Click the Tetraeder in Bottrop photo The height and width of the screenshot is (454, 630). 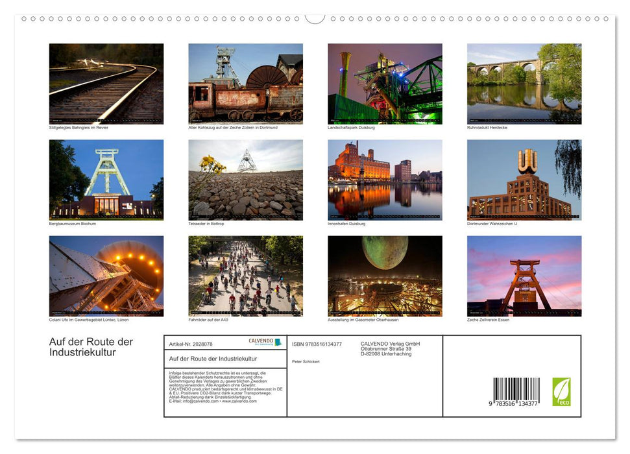pyautogui.click(x=245, y=179)
